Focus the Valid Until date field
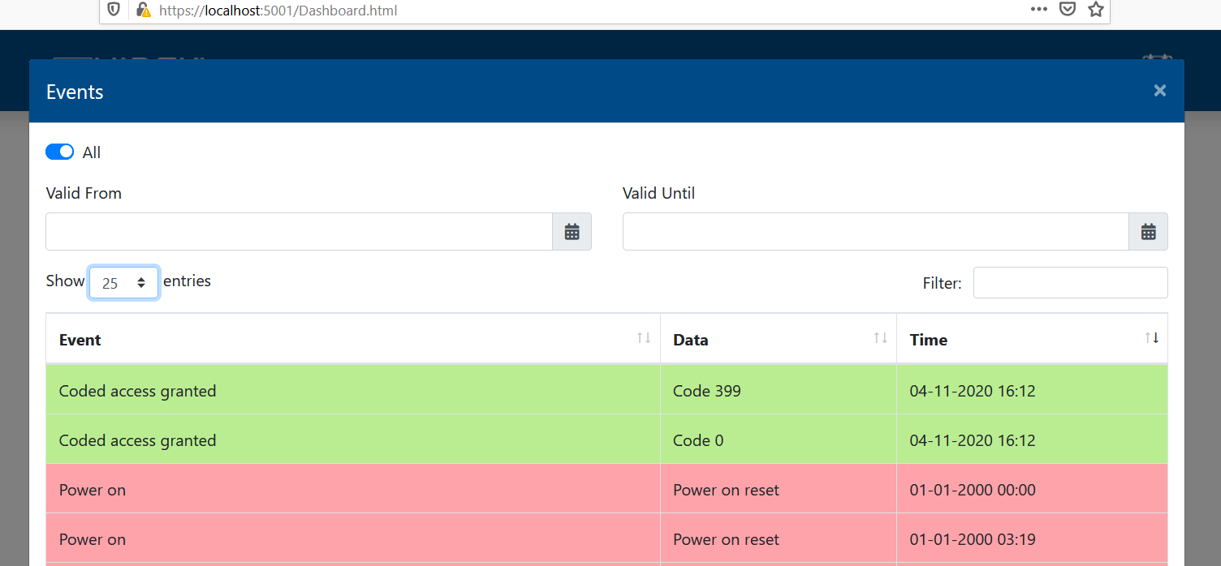This screenshot has height=566, width=1221. tap(875, 232)
